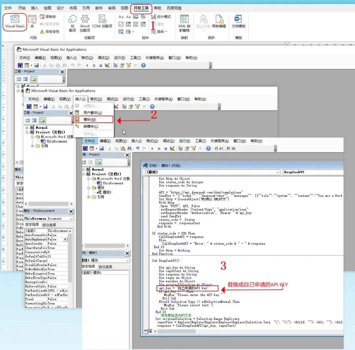Switch to 插入 ribbon tab in Word
The height and width of the screenshot is (350, 355).
point(35,8)
